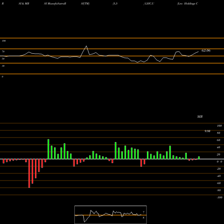Click the MR axis label -60
This screenshot has width=224, height=224.
[x=219, y=183]
